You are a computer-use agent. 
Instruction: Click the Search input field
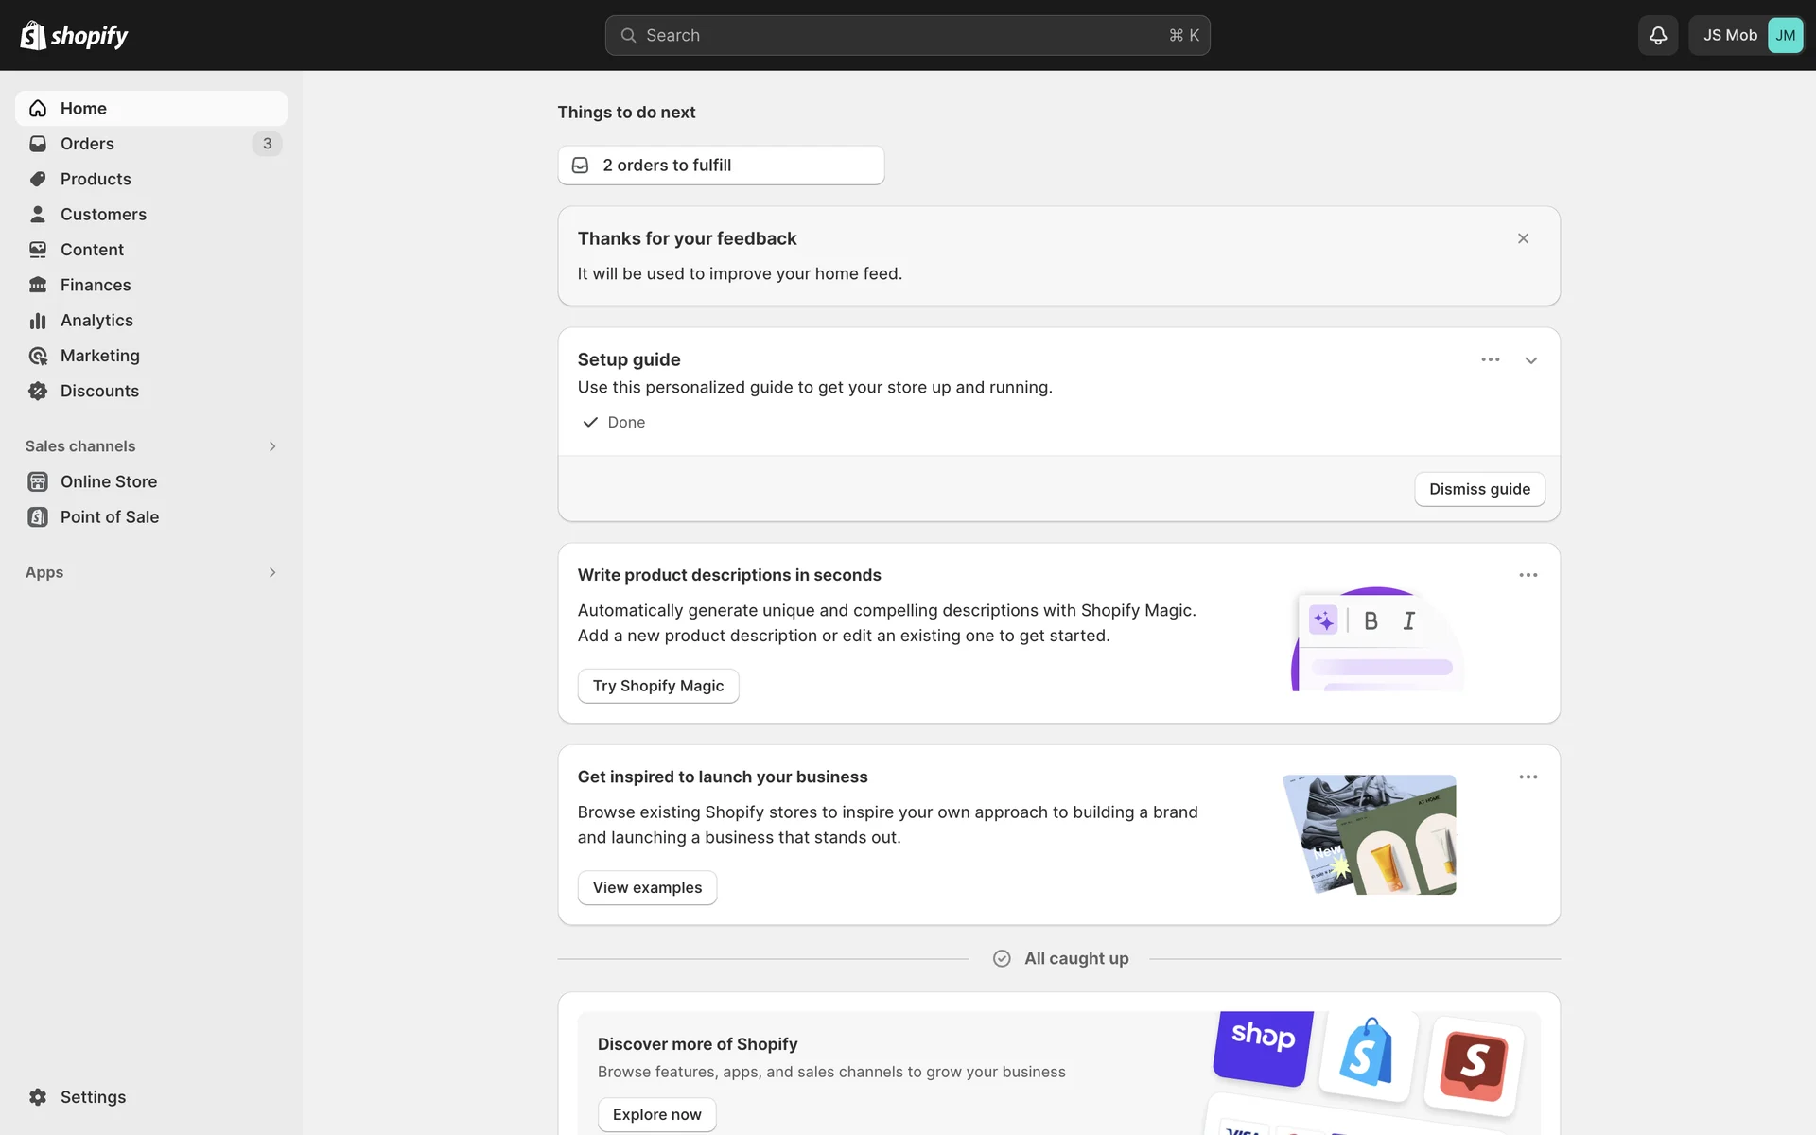coord(906,35)
